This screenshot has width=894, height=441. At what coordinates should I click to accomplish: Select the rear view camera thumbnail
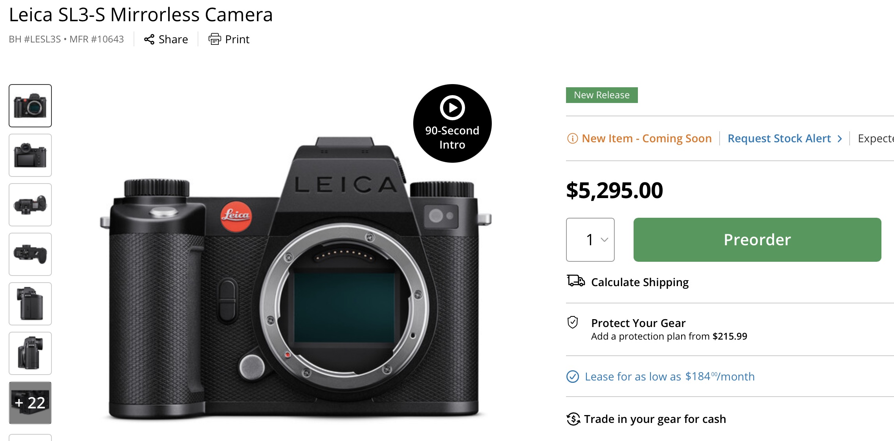(x=30, y=155)
